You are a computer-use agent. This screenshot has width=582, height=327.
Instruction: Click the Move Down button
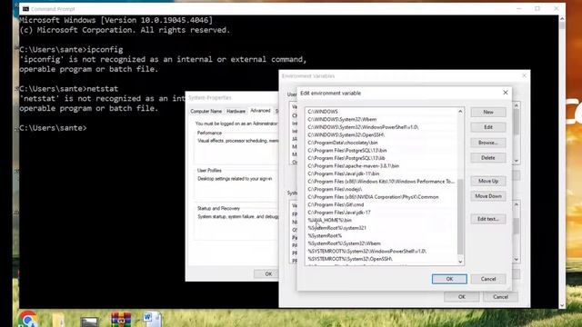[x=488, y=196]
